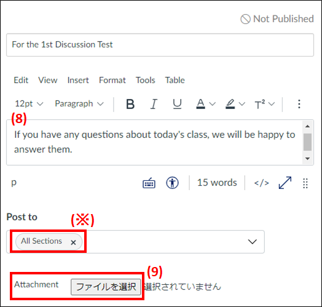322x307 pixels.
Task: Open the 12pt font size dropdown
Action: click(29, 103)
